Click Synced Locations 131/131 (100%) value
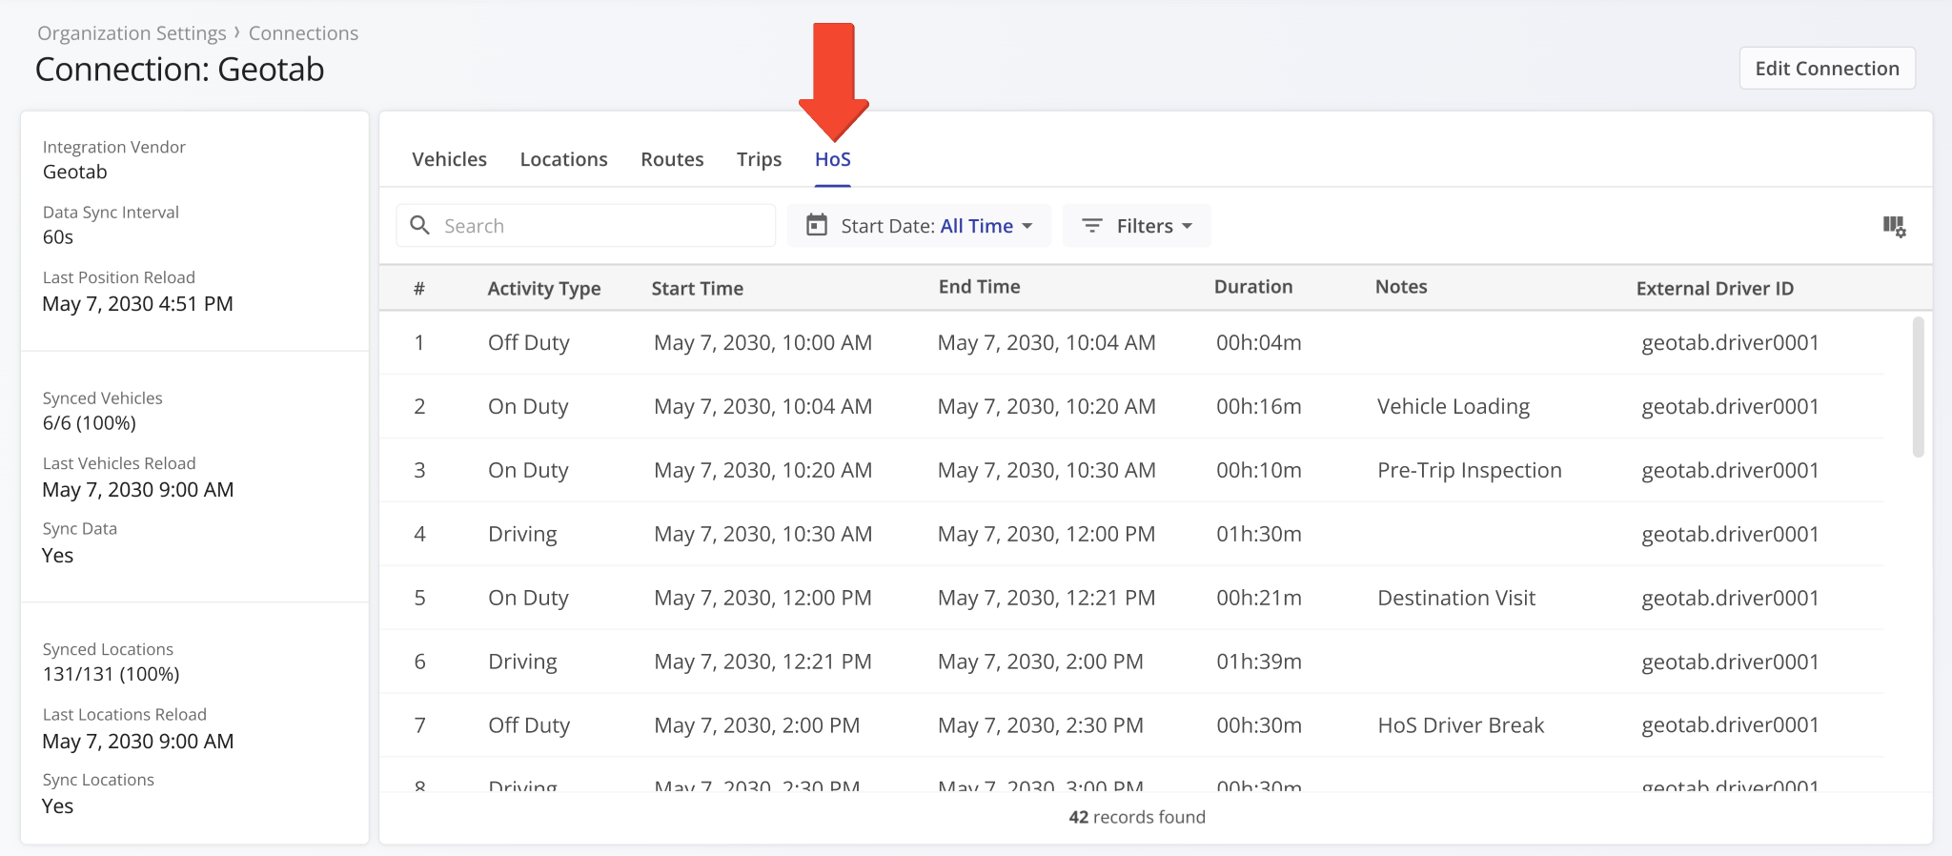Viewport: 1952px width, 856px height. 111,674
